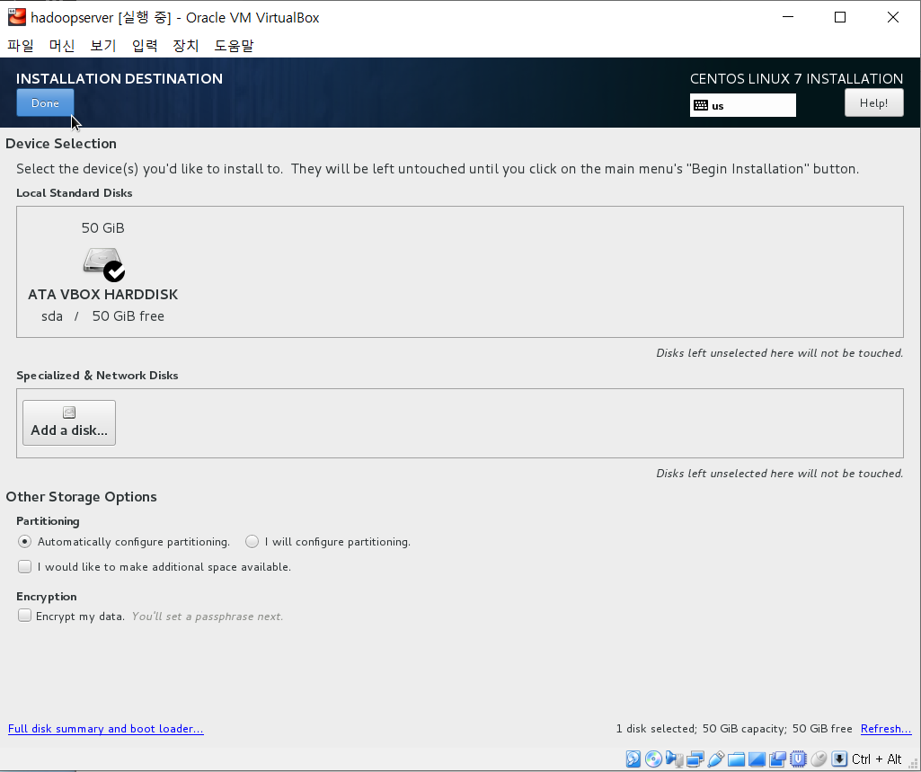
Task: Open the 장치 menu
Action: (x=186, y=46)
